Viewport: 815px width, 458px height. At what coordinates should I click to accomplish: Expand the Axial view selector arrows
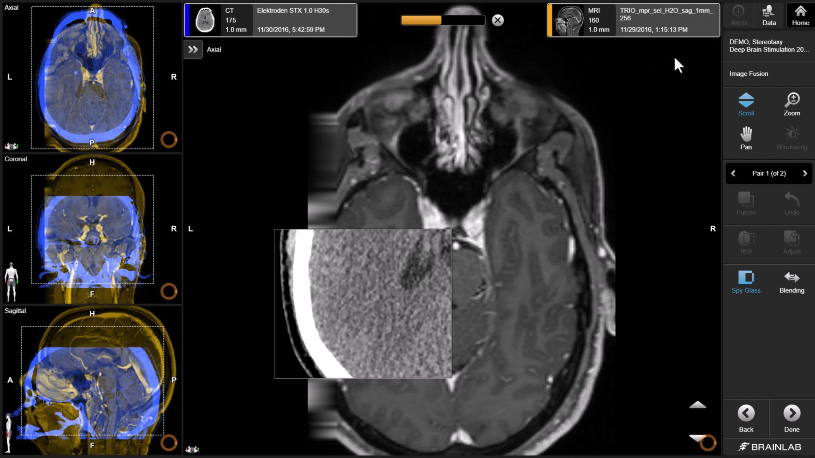(x=193, y=50)
